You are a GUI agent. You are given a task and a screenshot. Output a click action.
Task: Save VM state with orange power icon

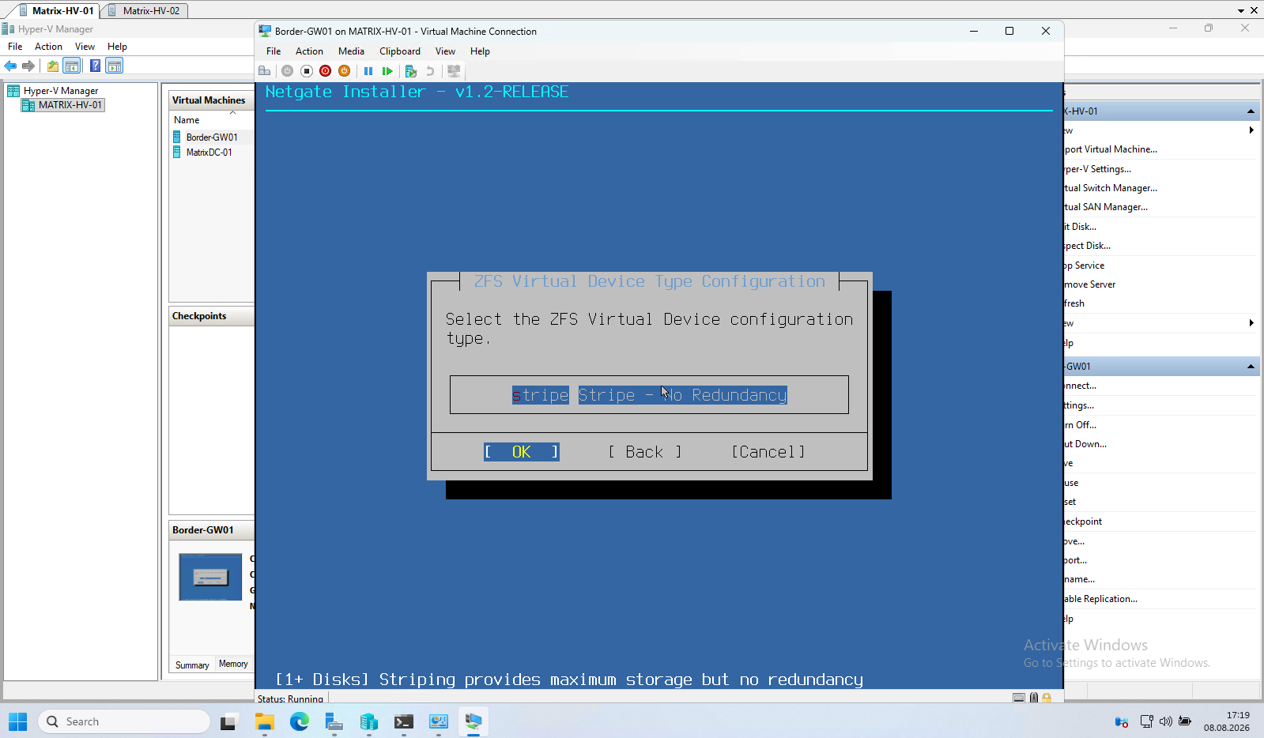344,71
